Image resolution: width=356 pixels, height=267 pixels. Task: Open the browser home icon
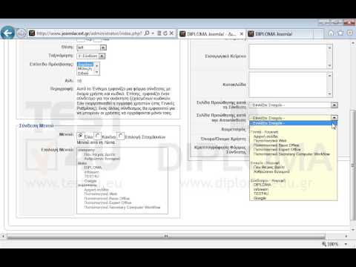[331, 33]
